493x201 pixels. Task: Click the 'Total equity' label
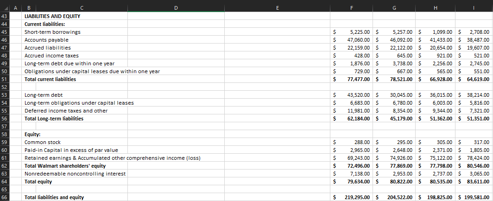(x=38, y=182)
